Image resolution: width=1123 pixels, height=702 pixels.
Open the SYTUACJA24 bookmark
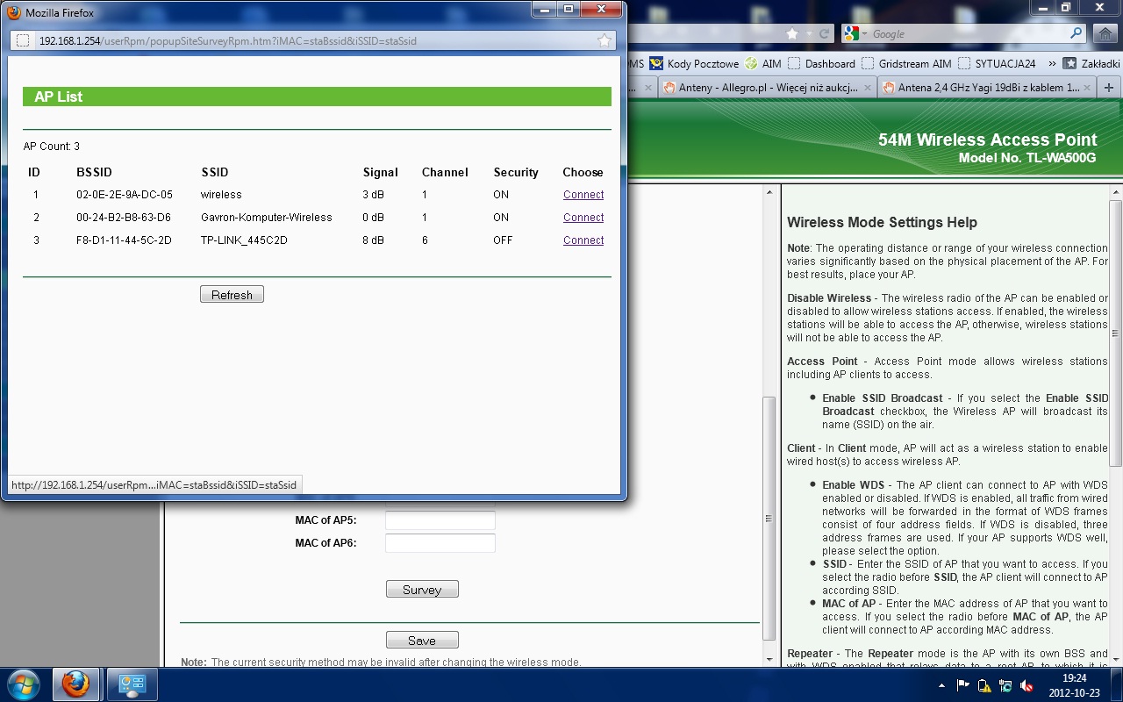997,63
